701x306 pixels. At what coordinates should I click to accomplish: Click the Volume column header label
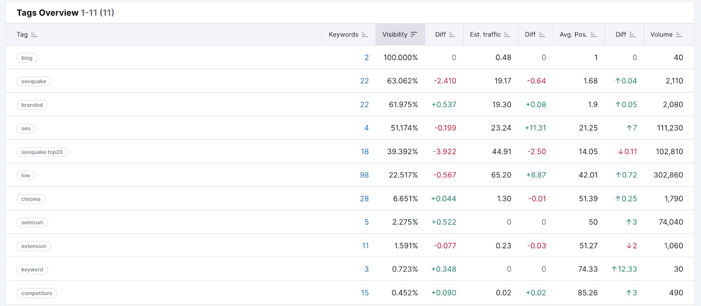point(662,35)
